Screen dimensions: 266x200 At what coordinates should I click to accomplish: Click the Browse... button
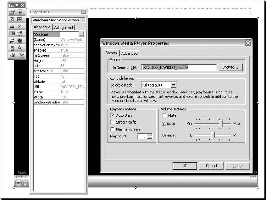pos(230,67)
